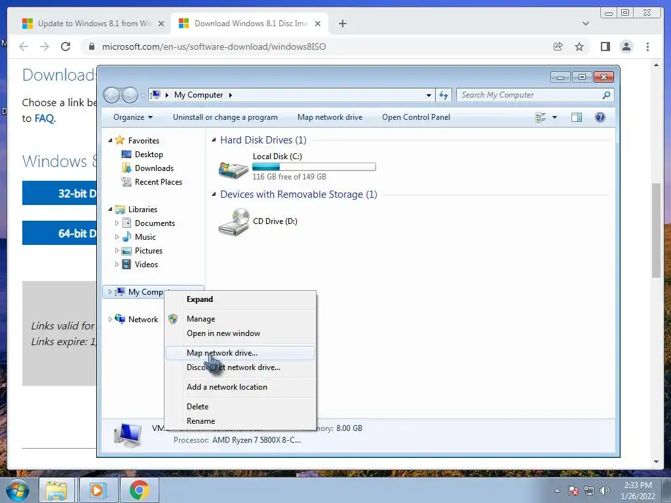Select the Local Disk (C:) drive icon
671x503 pixels.
click(x=233, y=169)
